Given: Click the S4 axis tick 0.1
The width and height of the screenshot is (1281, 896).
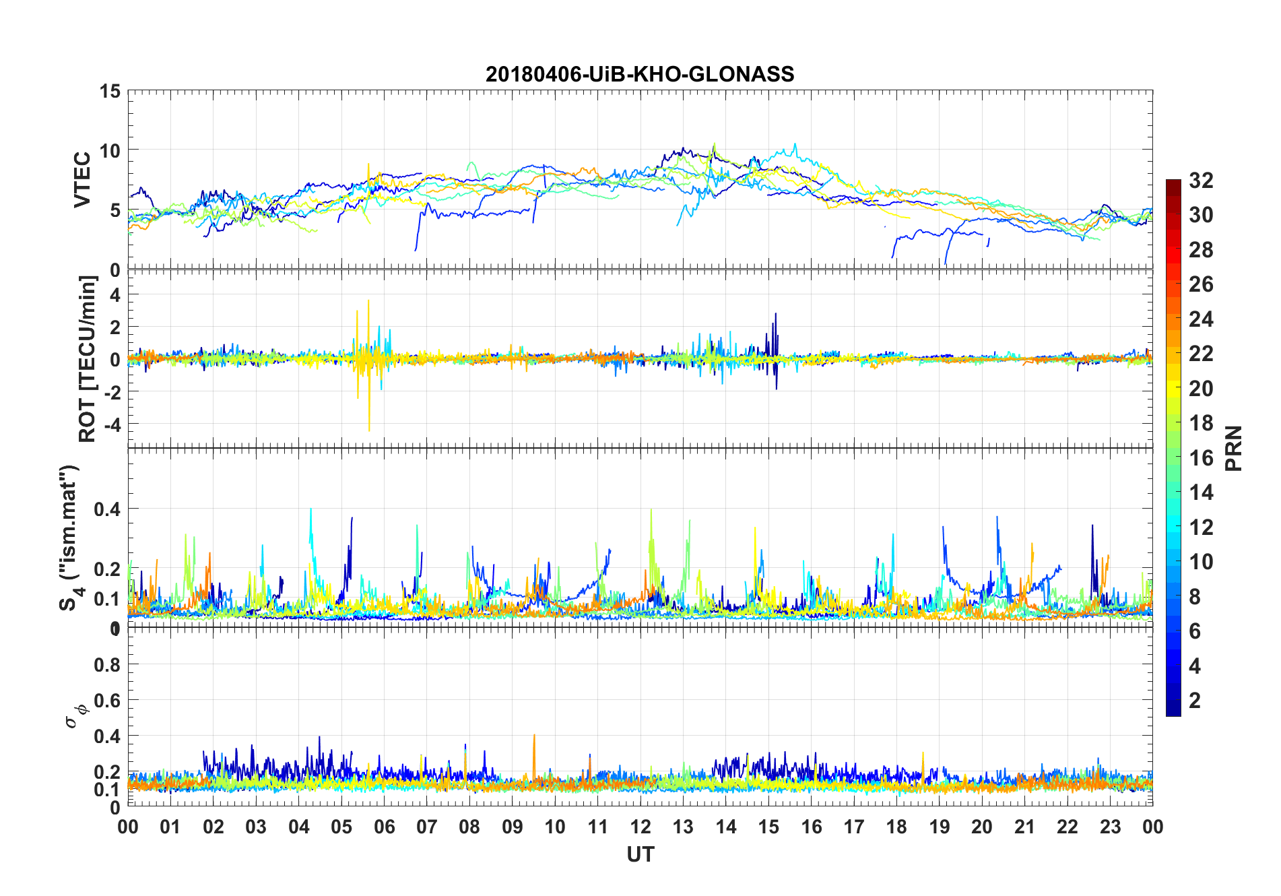Looking at the screenshot, I should [108, 598].
